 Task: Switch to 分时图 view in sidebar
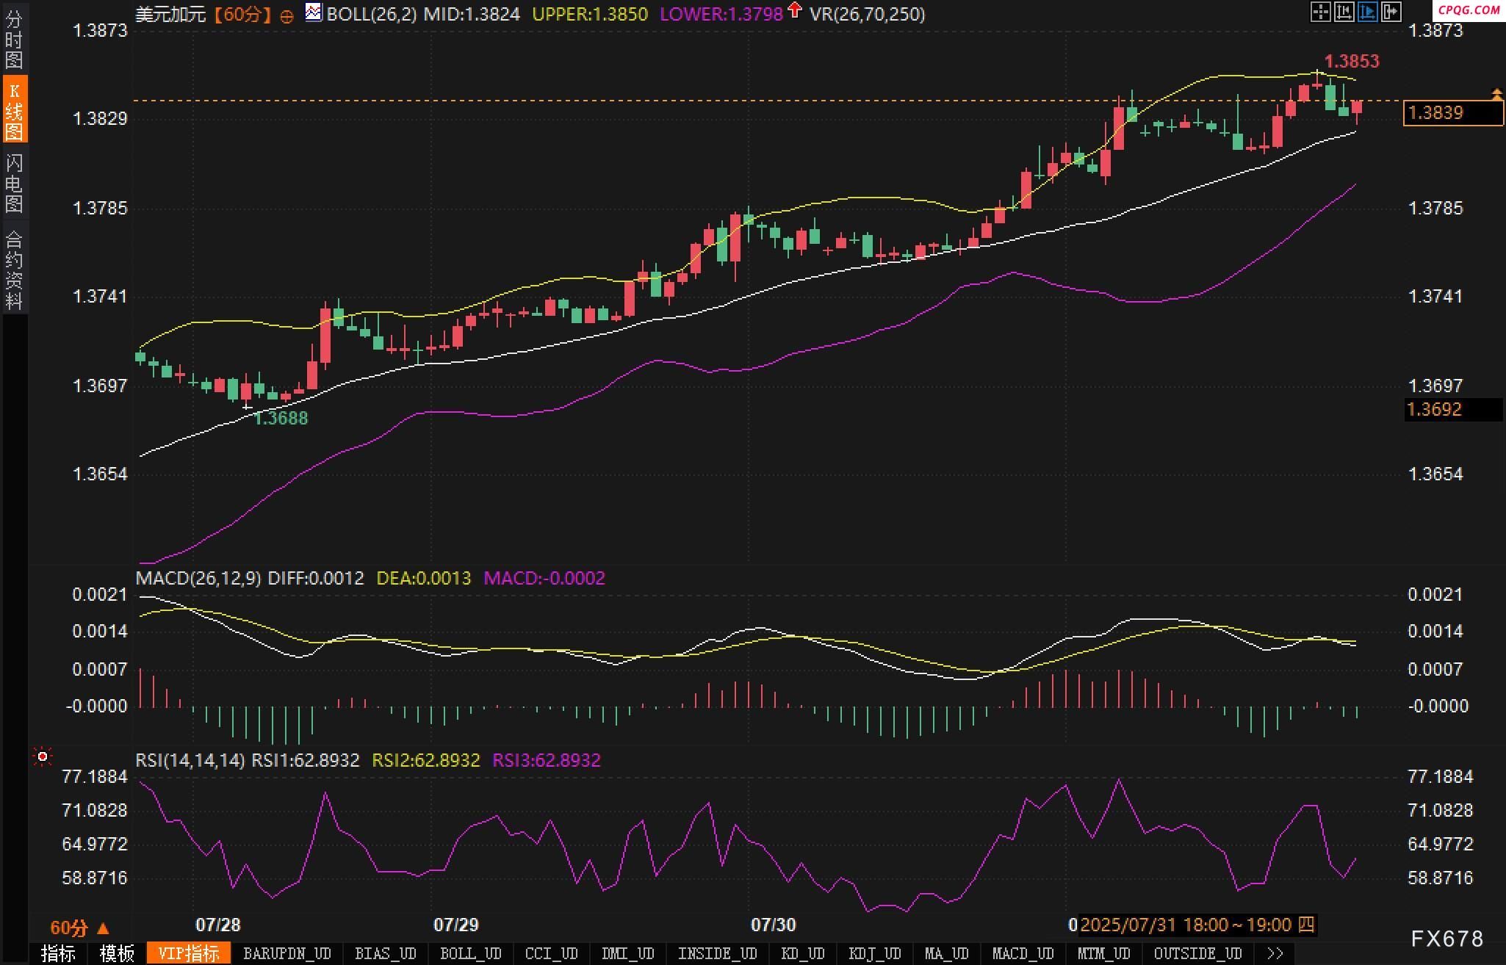coord(14,40)
